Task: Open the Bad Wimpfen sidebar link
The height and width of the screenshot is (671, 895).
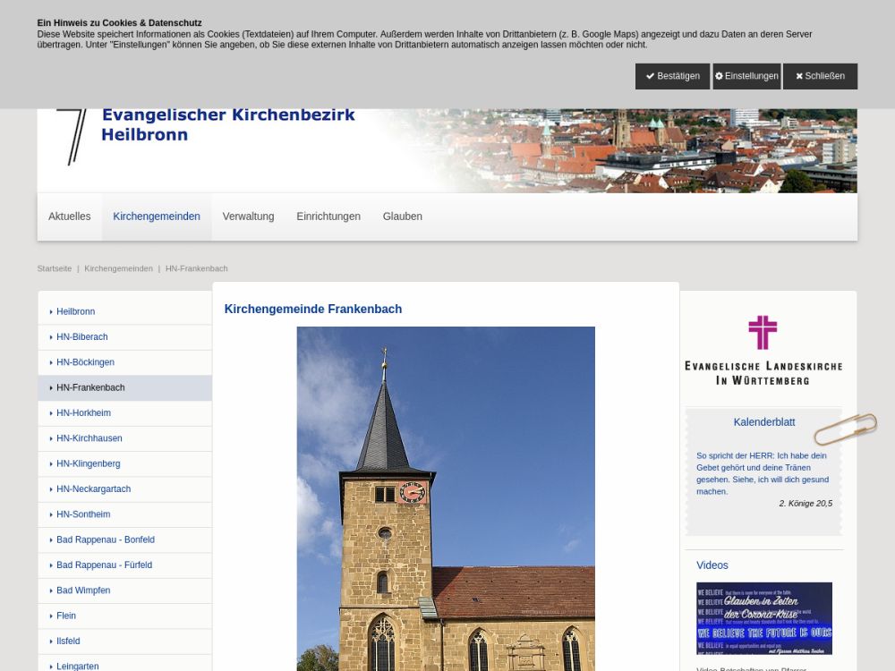Action: click(83, 590)
